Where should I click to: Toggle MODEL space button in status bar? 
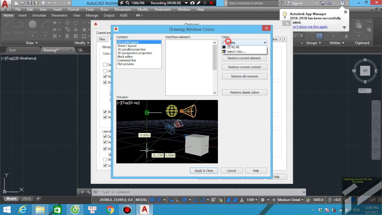point(141,200)
